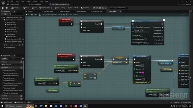
Task: Open the Content Drawer
Action: point(7,102)
